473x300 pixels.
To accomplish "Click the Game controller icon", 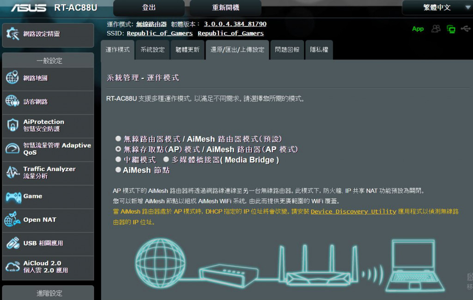I will tap(13, 197).
